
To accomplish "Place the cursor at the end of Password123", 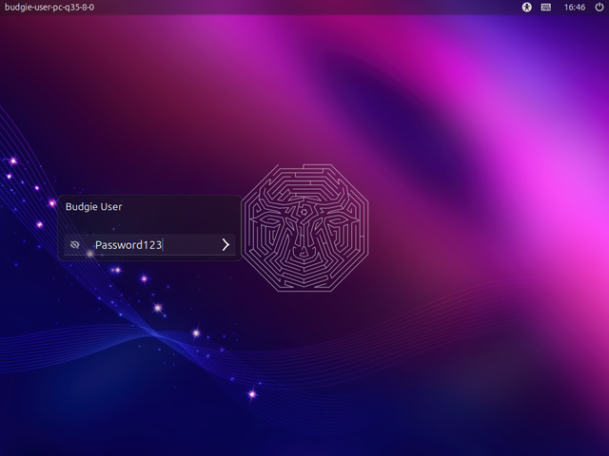I will click(164, 245).
